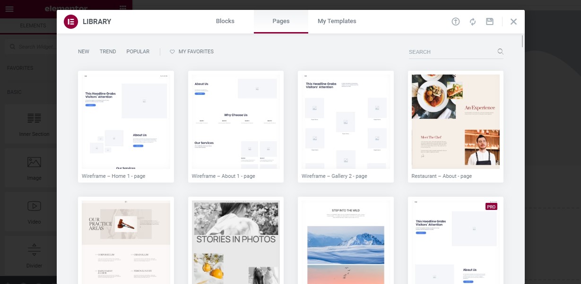581x284 pixels.
Task: Filter templates by Popular
Action: pyautogui.click(x=138, y=51)
